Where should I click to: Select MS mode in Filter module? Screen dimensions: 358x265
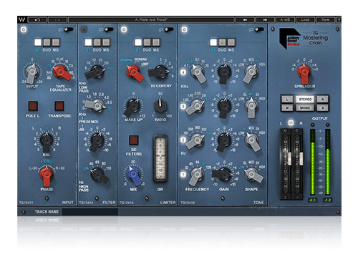tap(106, 42)
